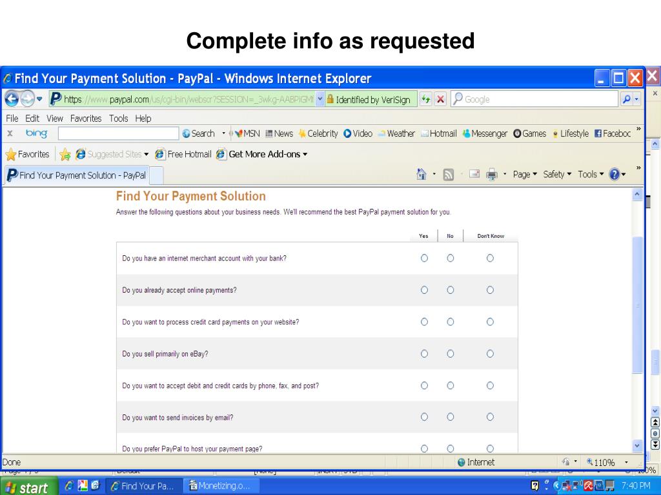Screen dimensions: 661x495
Task: Open the Tools menu in menu bar
Action: pos(119,119)
